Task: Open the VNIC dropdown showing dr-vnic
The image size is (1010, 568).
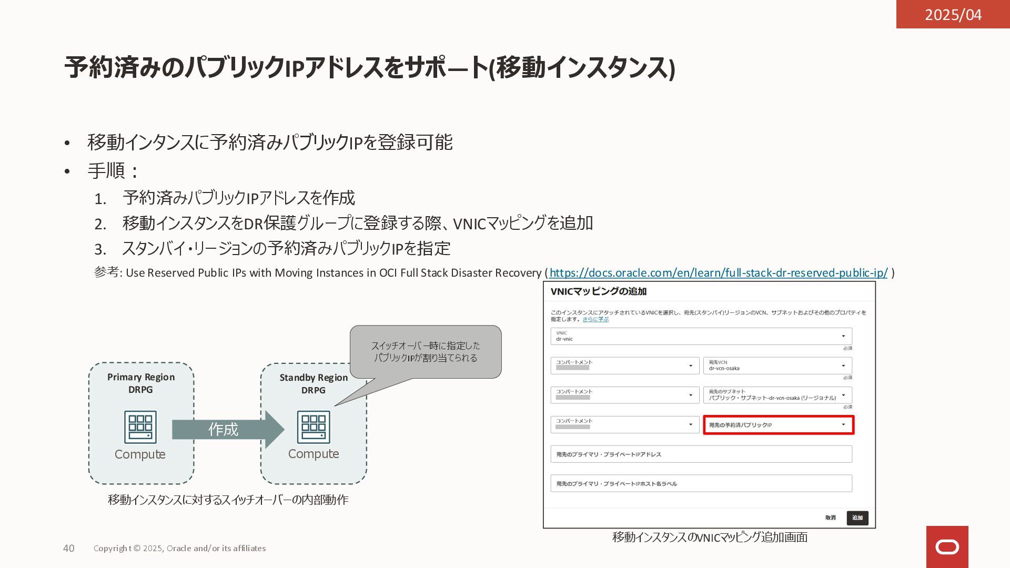Action: point(701,336)
